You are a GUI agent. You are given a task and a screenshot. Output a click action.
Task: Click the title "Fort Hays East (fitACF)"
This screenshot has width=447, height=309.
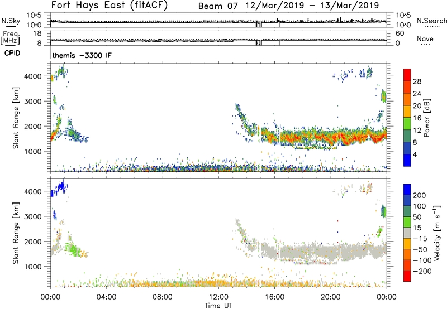(x=110, y=6)
